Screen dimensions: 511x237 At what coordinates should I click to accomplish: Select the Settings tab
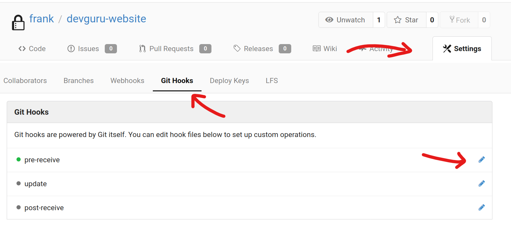coord(462,49)
